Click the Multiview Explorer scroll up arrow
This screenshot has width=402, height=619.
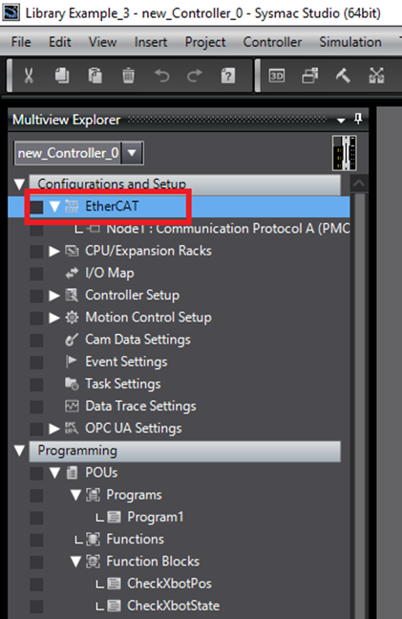(x=359, y=184)
